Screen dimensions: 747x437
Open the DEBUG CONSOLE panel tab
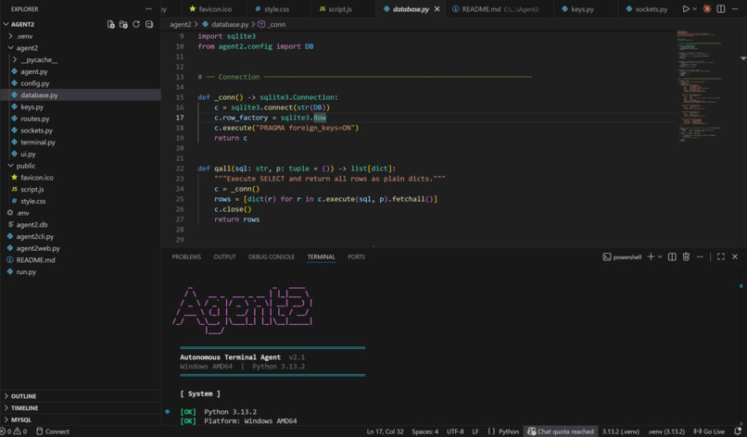click(272, 257)
